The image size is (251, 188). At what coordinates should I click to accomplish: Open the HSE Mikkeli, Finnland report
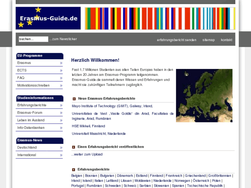point(88,126)
